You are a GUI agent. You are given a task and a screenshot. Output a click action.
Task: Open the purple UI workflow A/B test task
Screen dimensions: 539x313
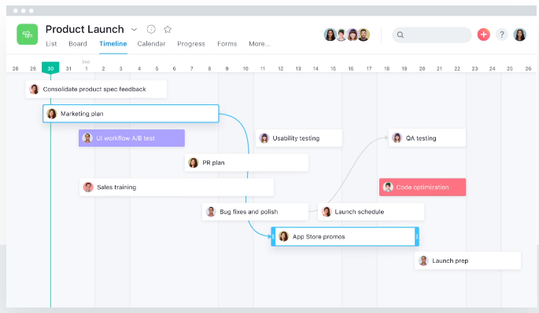pos(131,138)
